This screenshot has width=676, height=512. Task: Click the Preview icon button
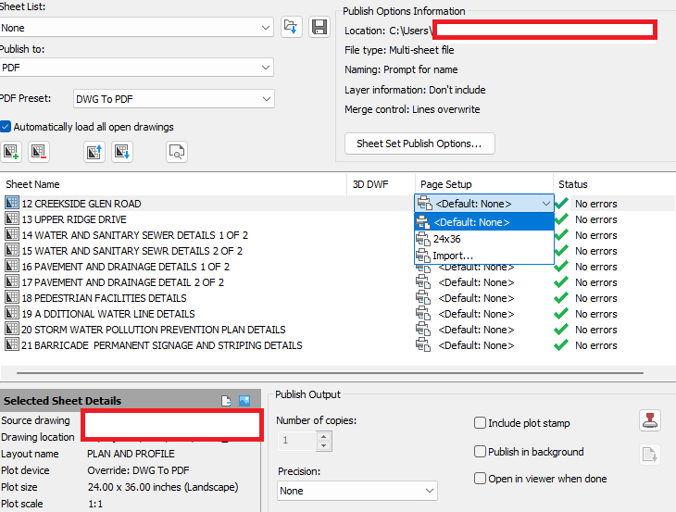tap(177, 152)
